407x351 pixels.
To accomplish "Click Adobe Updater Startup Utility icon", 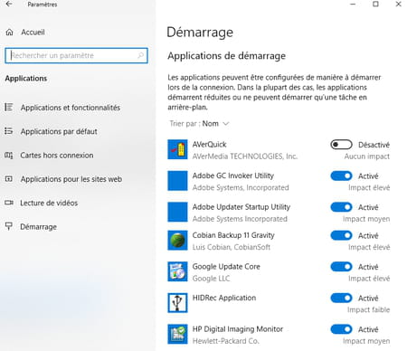I will (177, 213).
